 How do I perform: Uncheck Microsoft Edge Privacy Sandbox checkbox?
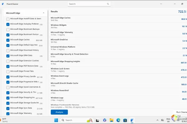8,77
